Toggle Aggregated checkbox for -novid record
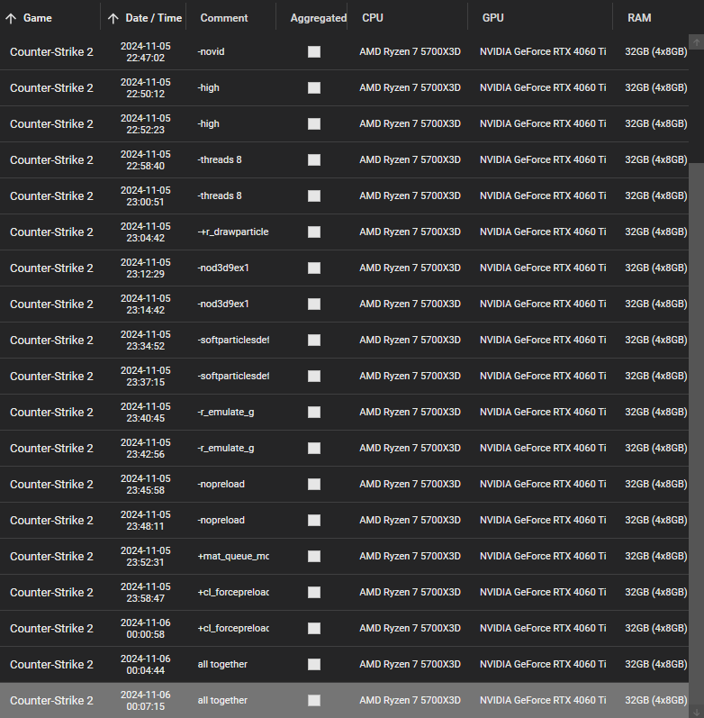This screenshot has width=704, height=718. 314,51
